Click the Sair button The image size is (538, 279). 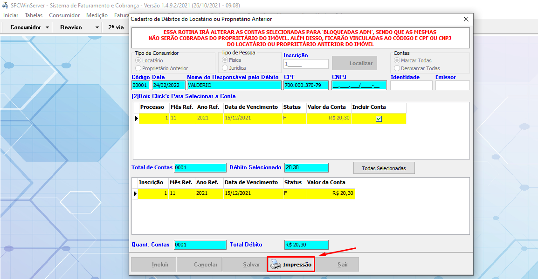[342, 265]
